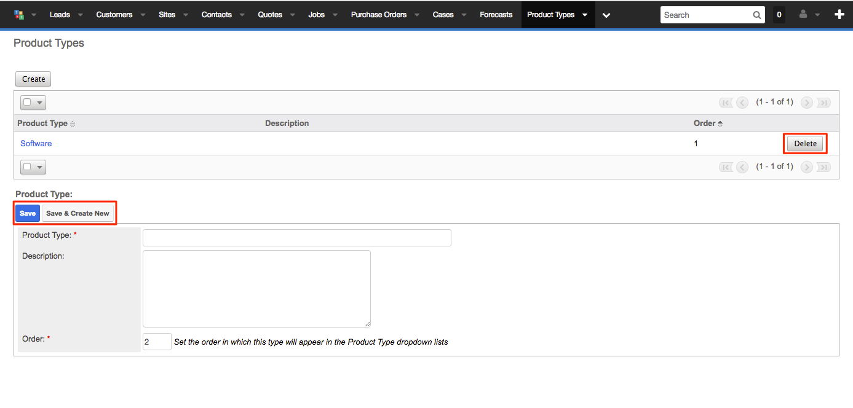This screenshot has width=853, height=408.
Task: Go to last page in bottom pagination
Action: coord(823,167)
